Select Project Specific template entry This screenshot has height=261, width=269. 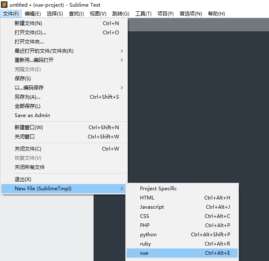point(182,189)
